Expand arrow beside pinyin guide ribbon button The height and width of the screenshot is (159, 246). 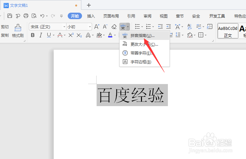tap(128, 27)
